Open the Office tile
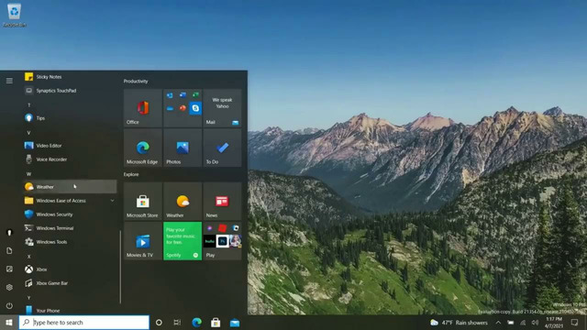 tap(143, 108)
